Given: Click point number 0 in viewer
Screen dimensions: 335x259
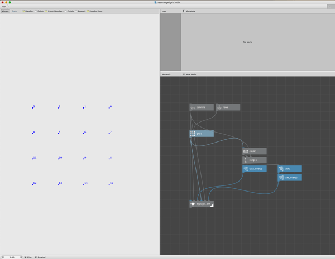Looking at the screenshot, I should (110, 107).
